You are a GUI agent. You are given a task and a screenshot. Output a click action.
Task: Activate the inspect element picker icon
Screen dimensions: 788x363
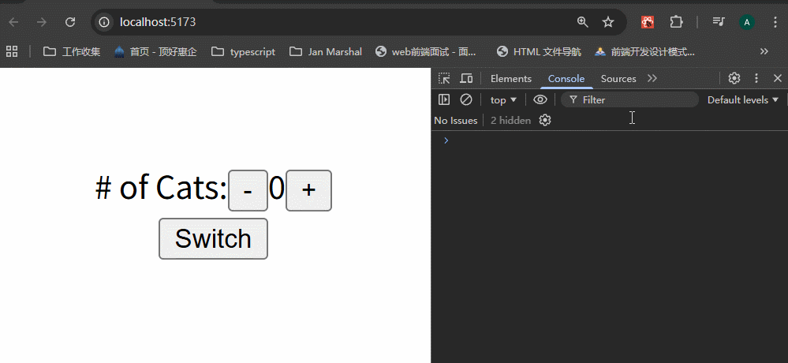coord(444,78)
